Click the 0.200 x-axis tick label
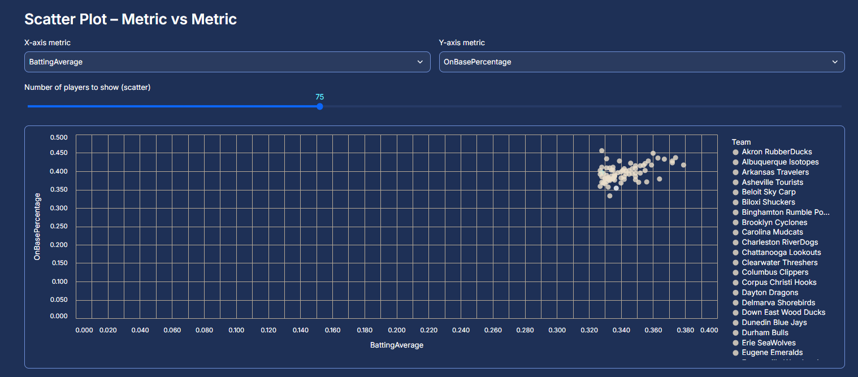 pyautogui.click(x=397, y=331)
